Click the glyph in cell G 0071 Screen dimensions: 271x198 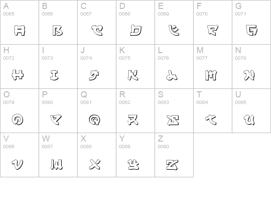click(252, 30)
